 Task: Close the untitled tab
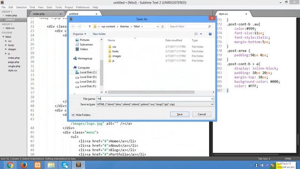pos(97,14)
